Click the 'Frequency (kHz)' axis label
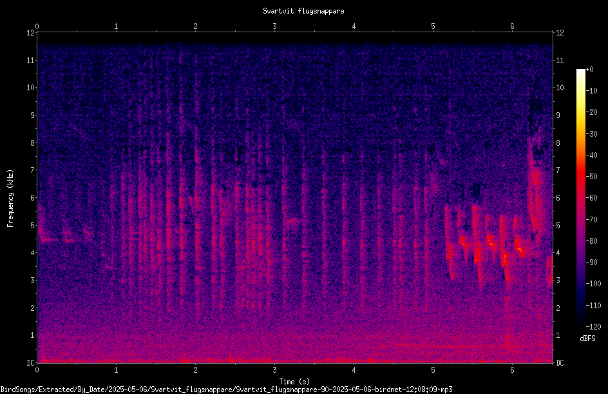The width and height of the screenshot is (608, 394). (x=10, y=198)
